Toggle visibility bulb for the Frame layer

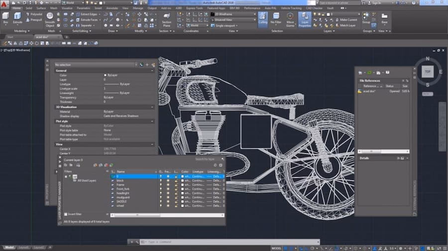(x=160, y=184)
